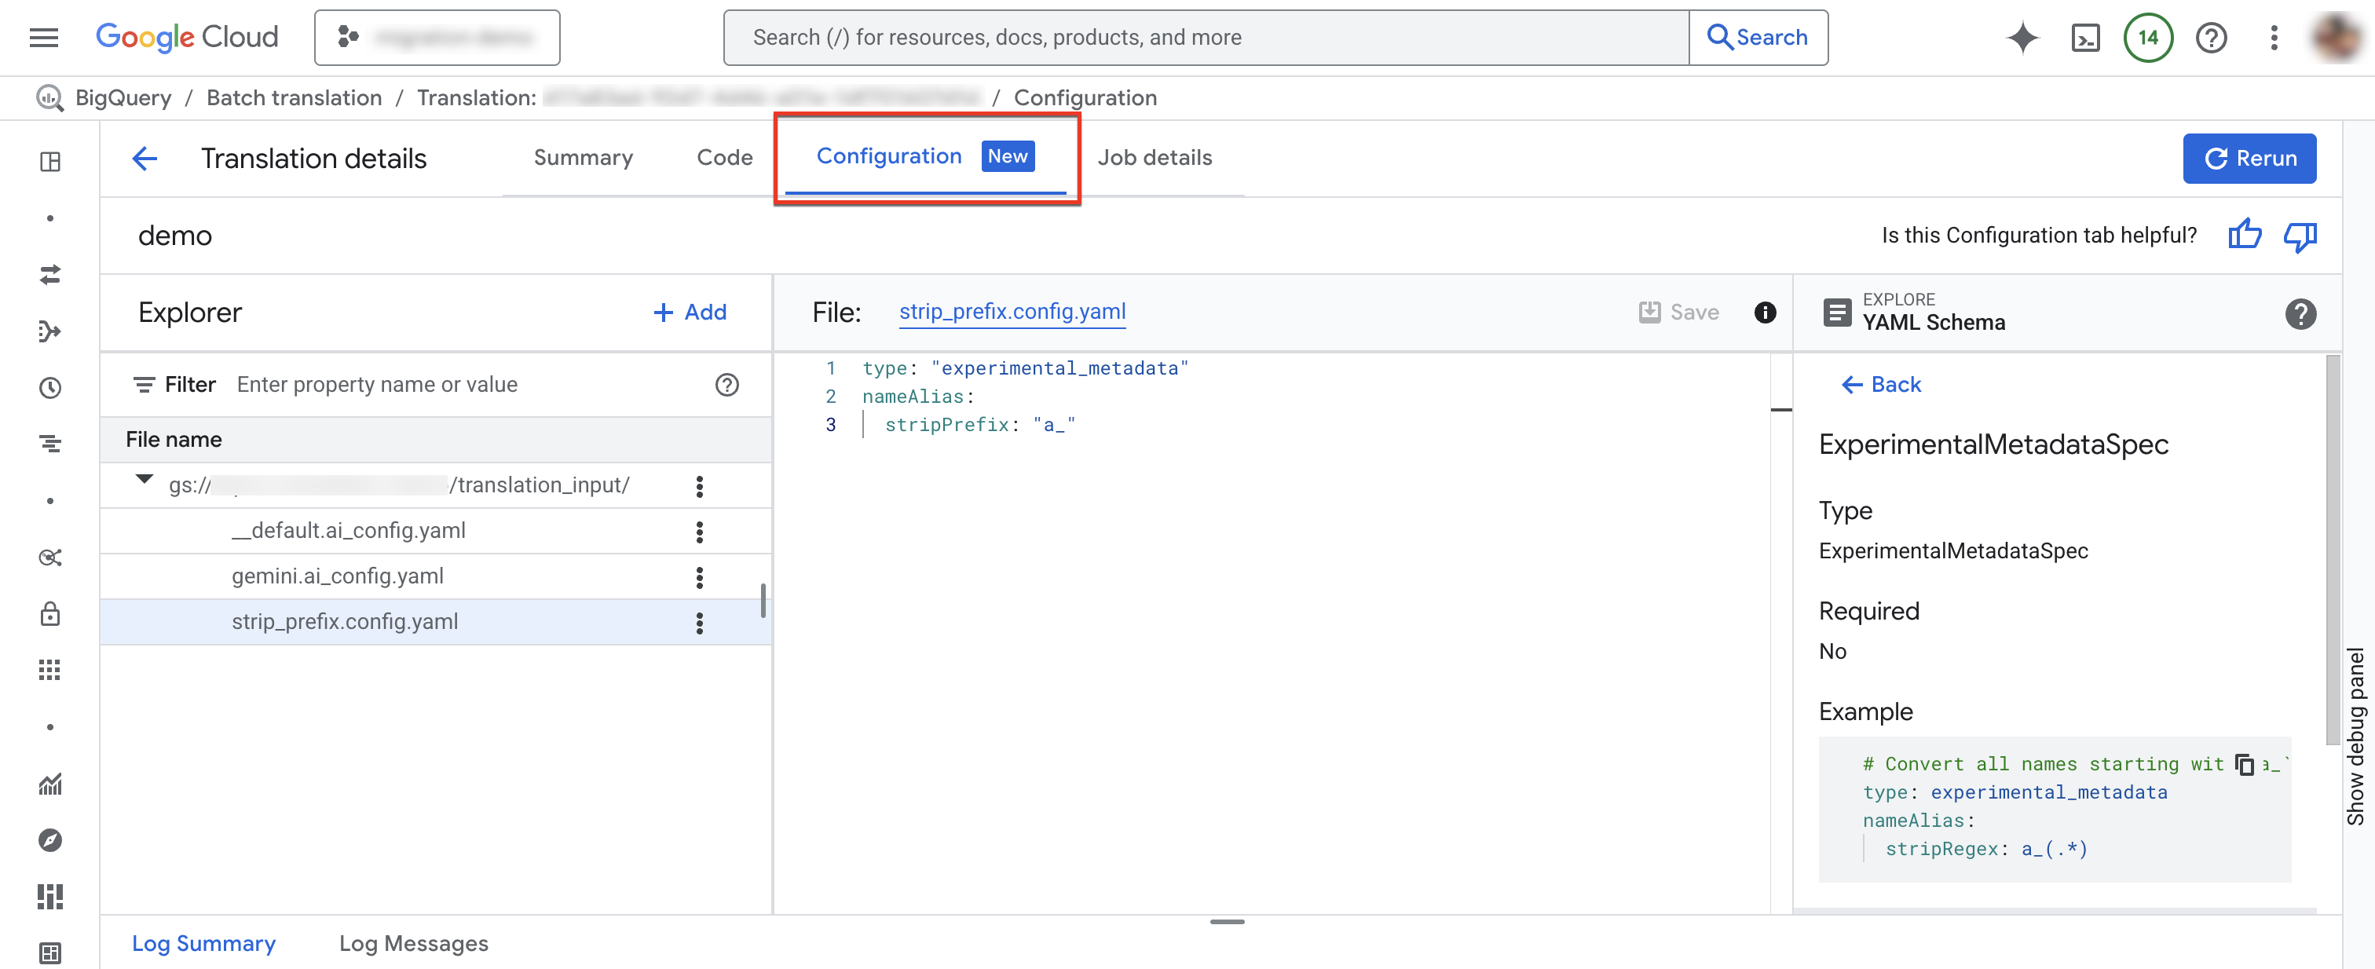Open the Google Cloud navigation menu
Image resolution: width=2375 pixels, height=969 pixels.
(42, 37)
